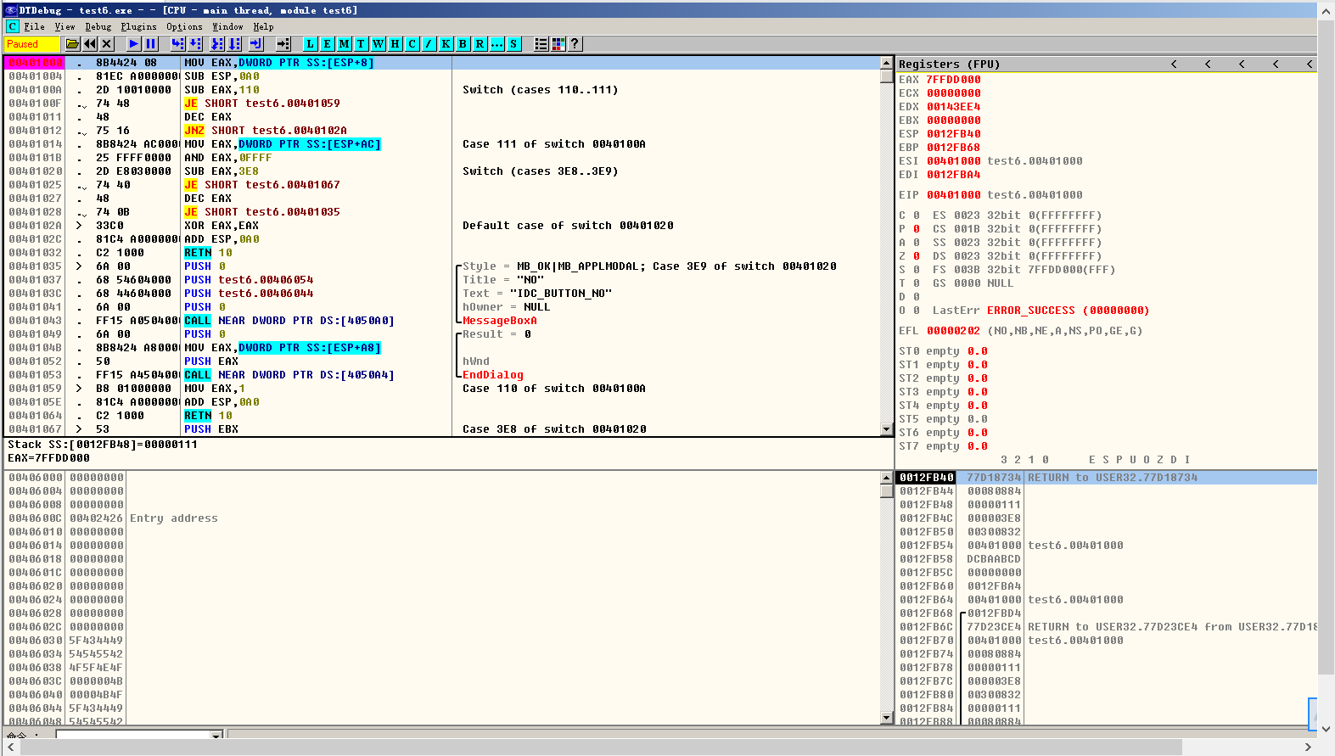Viewport: 1335px width, 756px height.
Task: Start trace over with the toolbar icon
Action: [234, 44]
